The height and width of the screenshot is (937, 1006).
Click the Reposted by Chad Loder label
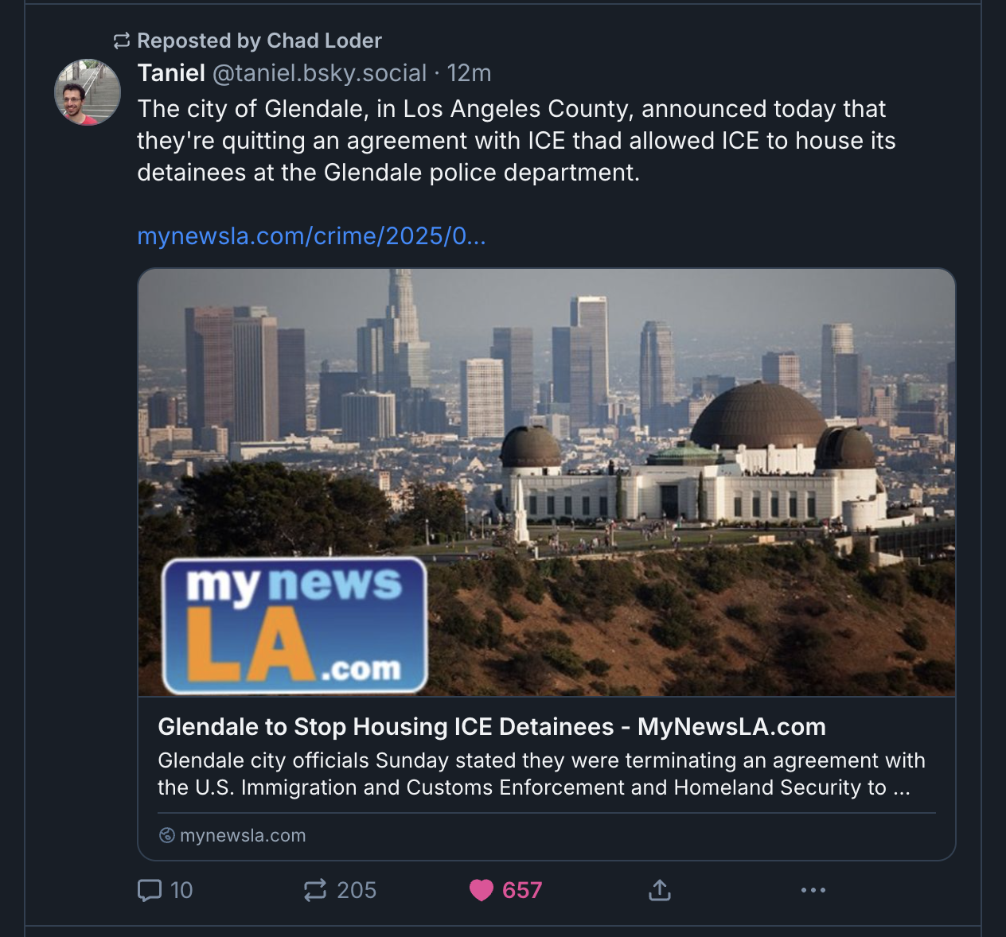[x=259, y=41]
